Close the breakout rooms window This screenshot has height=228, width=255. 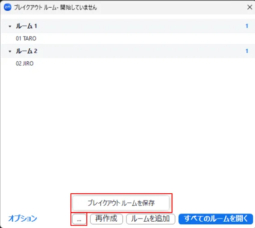click(250, 7)
